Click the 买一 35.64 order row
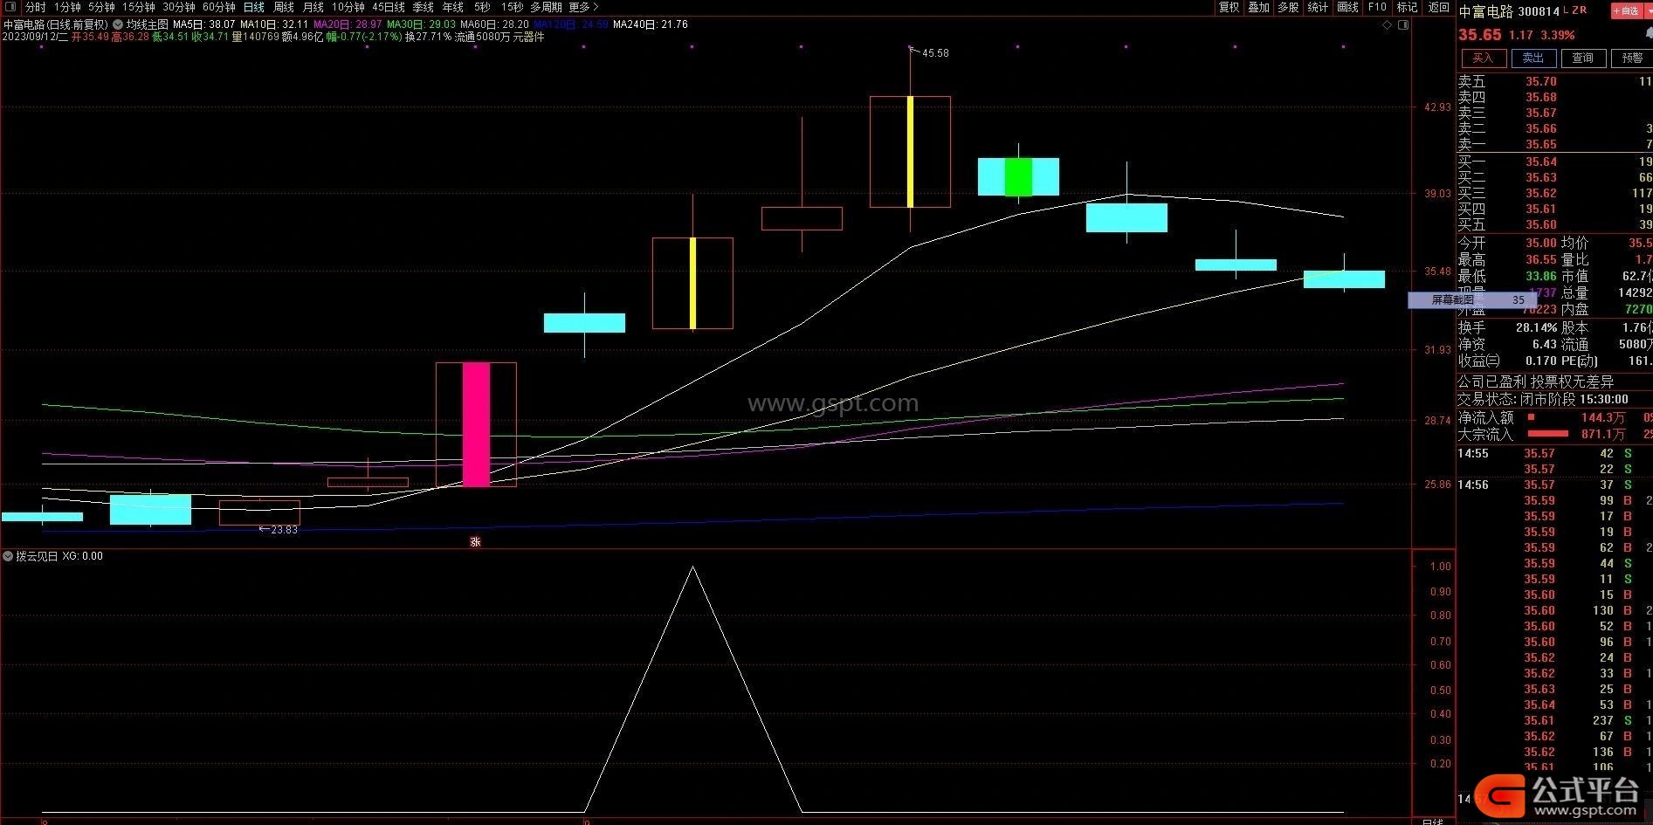The image size is (1653, 825). [x=1554, y=162]
